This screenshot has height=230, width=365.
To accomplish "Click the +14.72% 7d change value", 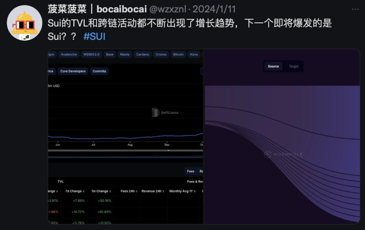I will click(78, 212).
